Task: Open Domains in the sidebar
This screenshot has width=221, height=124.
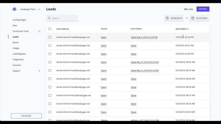Action: coord(17,65)
